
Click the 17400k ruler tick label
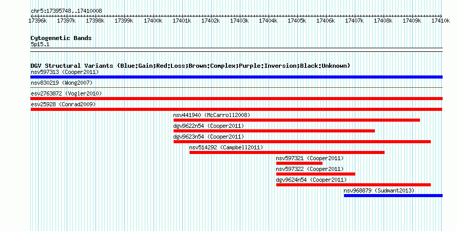coord(153,21)
